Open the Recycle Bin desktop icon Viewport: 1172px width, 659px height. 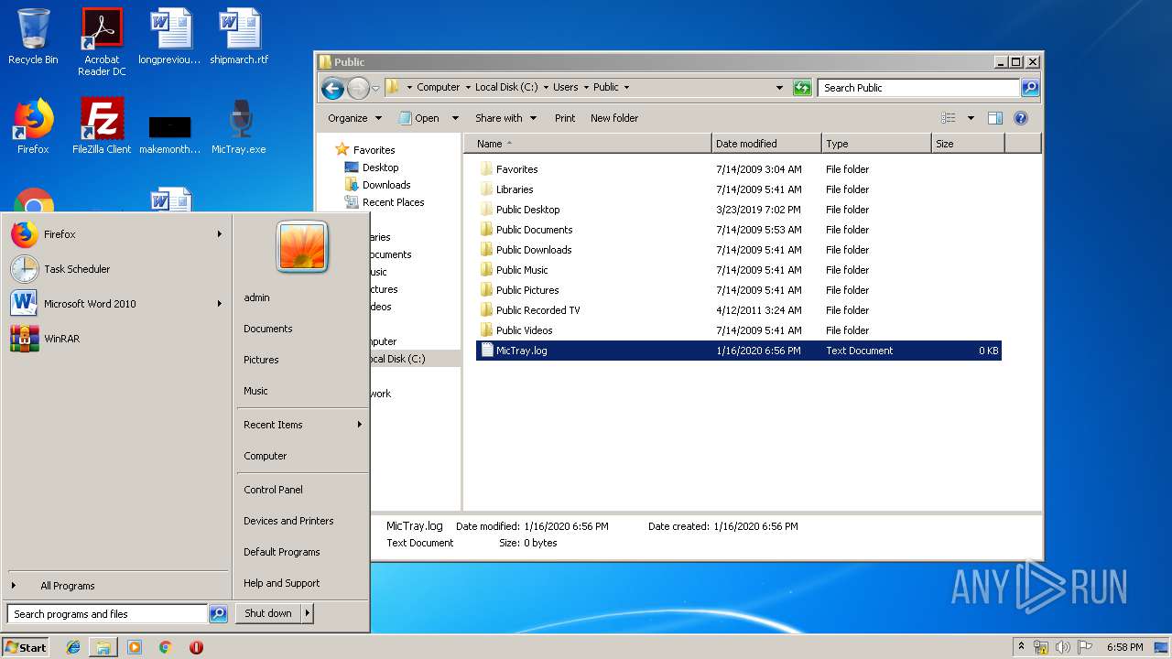pyautogui.click(x=33, y=37)
